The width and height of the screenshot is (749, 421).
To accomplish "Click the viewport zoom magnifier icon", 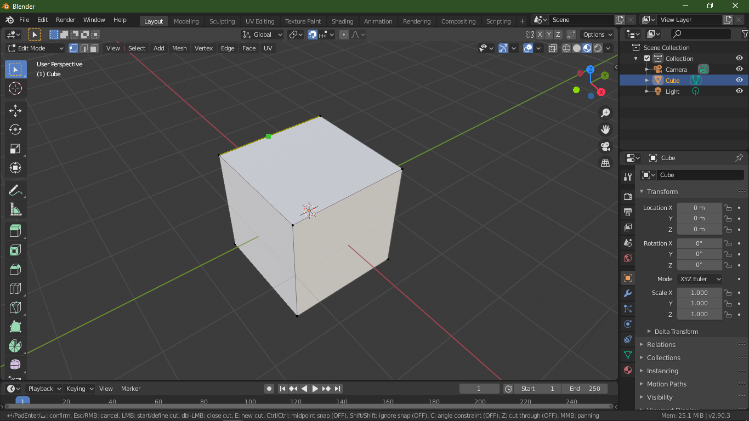I will click(605, 113).
